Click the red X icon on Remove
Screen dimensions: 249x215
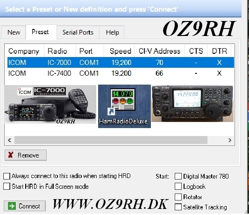pos(11,155)
